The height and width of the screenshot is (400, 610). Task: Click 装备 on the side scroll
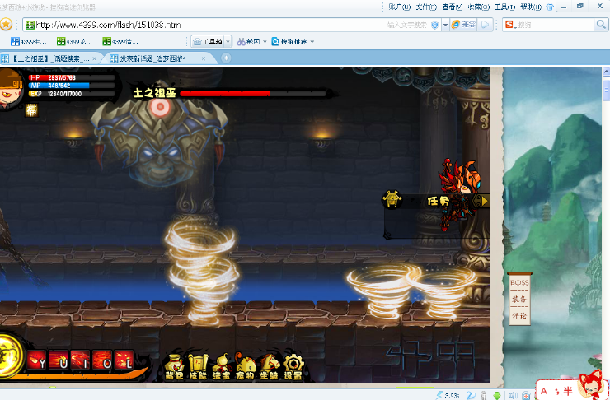[519, 299]
